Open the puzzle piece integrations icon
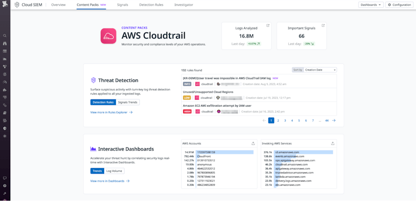Viewport: 416px width, 201px height. (x=5, y=90)
